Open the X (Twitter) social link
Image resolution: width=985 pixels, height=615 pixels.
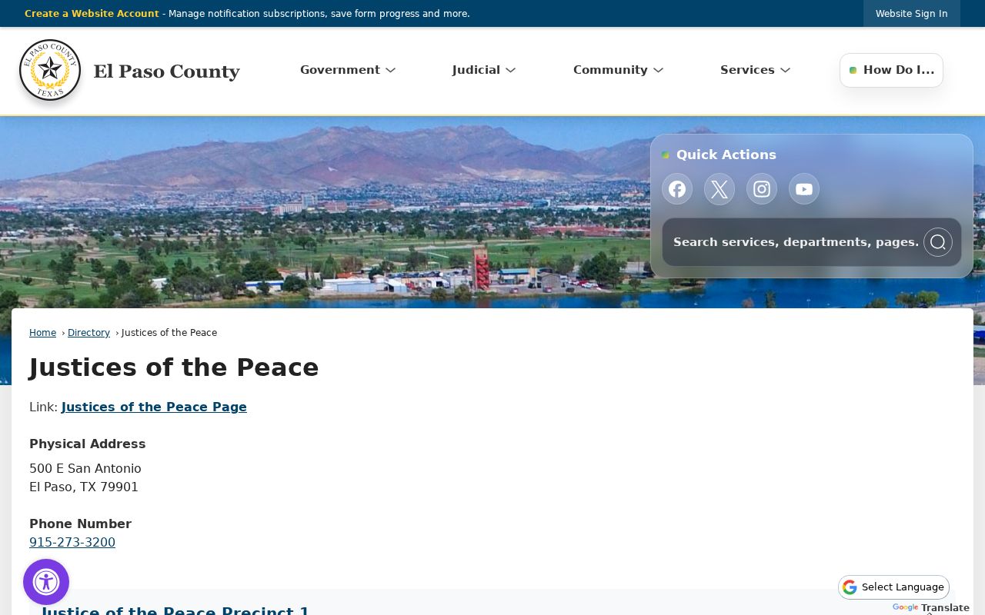[x=720, y=189]
